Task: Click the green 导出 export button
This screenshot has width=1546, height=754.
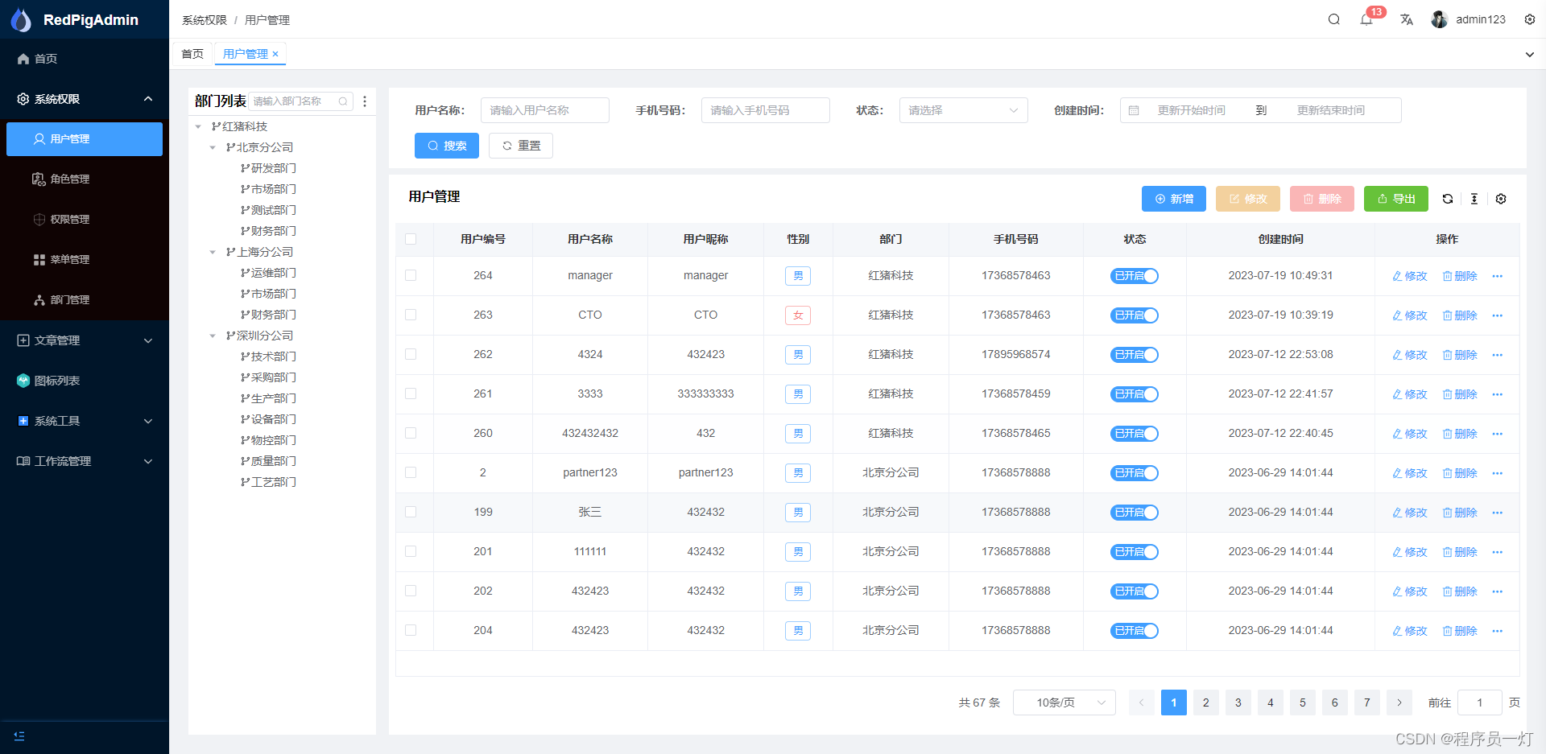Action: (x=1395, y=199)
